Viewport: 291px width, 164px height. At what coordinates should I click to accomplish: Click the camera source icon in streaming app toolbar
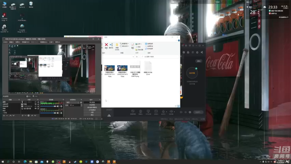[x=140, y=111]
